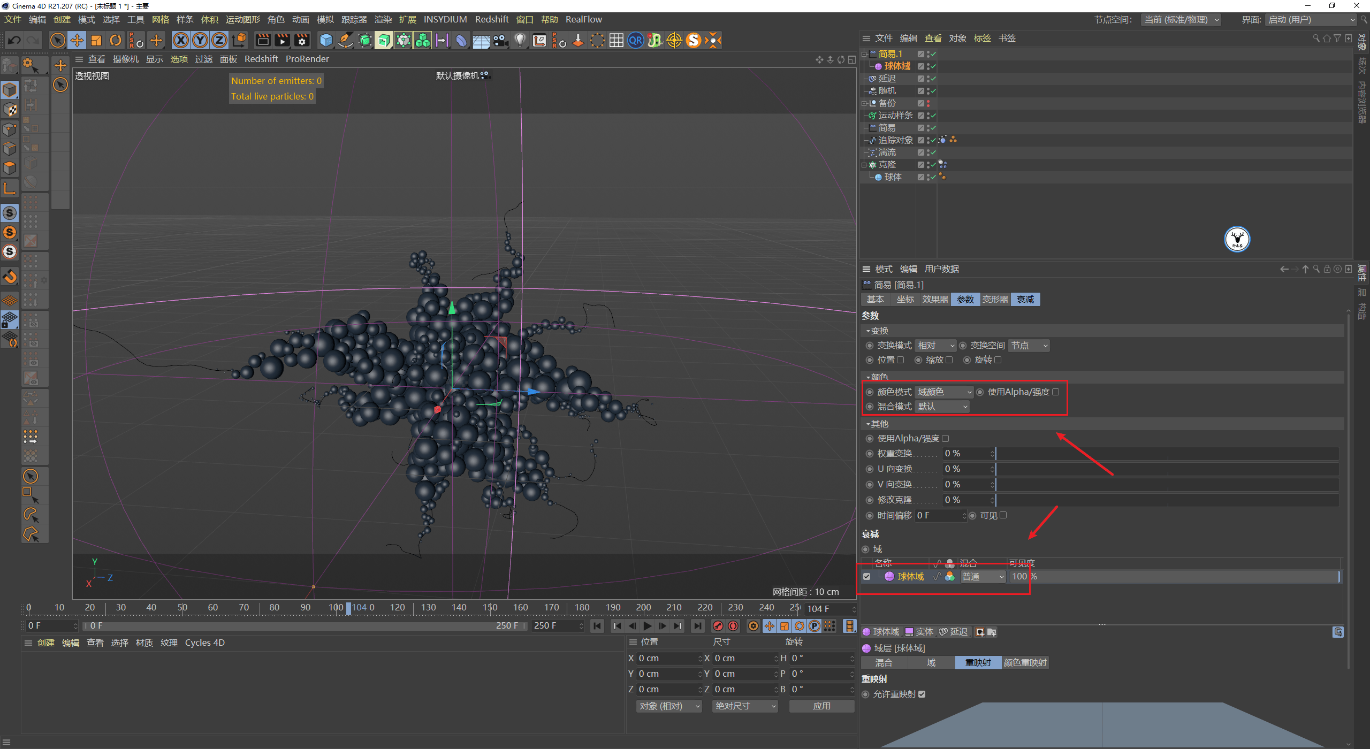The width and height of the screenshot is (1370, 749).
Task: Uncheck 允许重映射 at the bottom panel
Action: click(923, 694)
